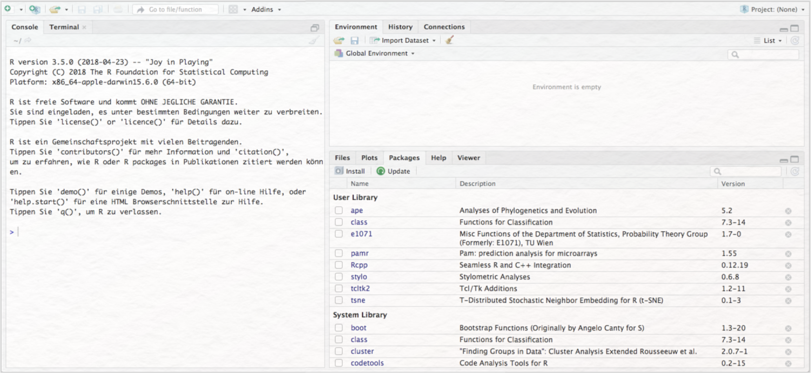Click the Load Workspace folder icon in Environment
The height and width of the screenshot is (373, 811).
click(339, 40)
